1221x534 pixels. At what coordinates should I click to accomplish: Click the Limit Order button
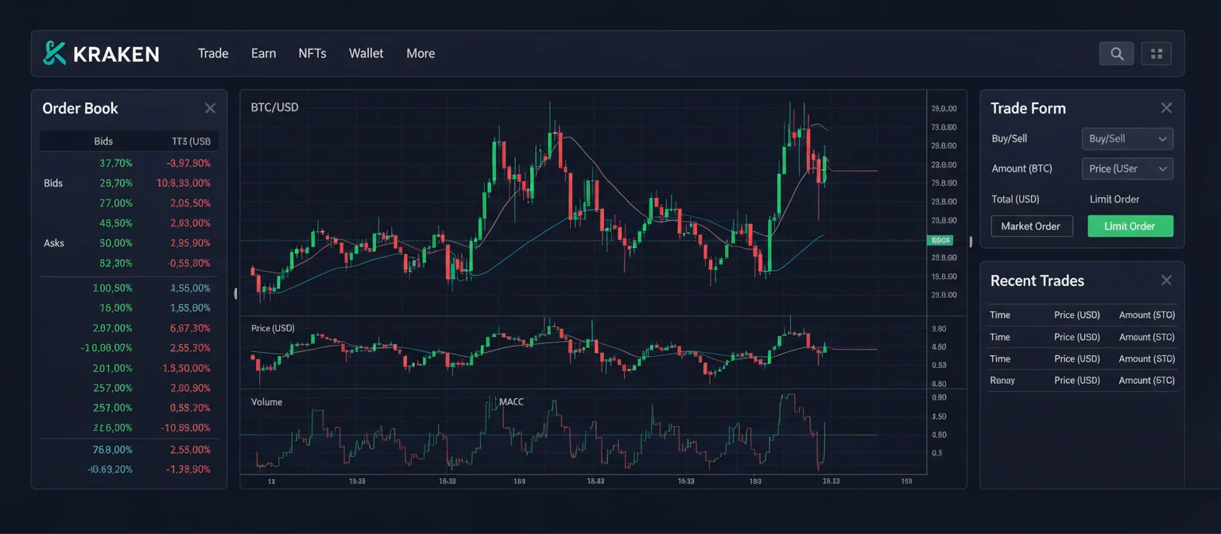pyautogui.click(x=1130, y=226)
